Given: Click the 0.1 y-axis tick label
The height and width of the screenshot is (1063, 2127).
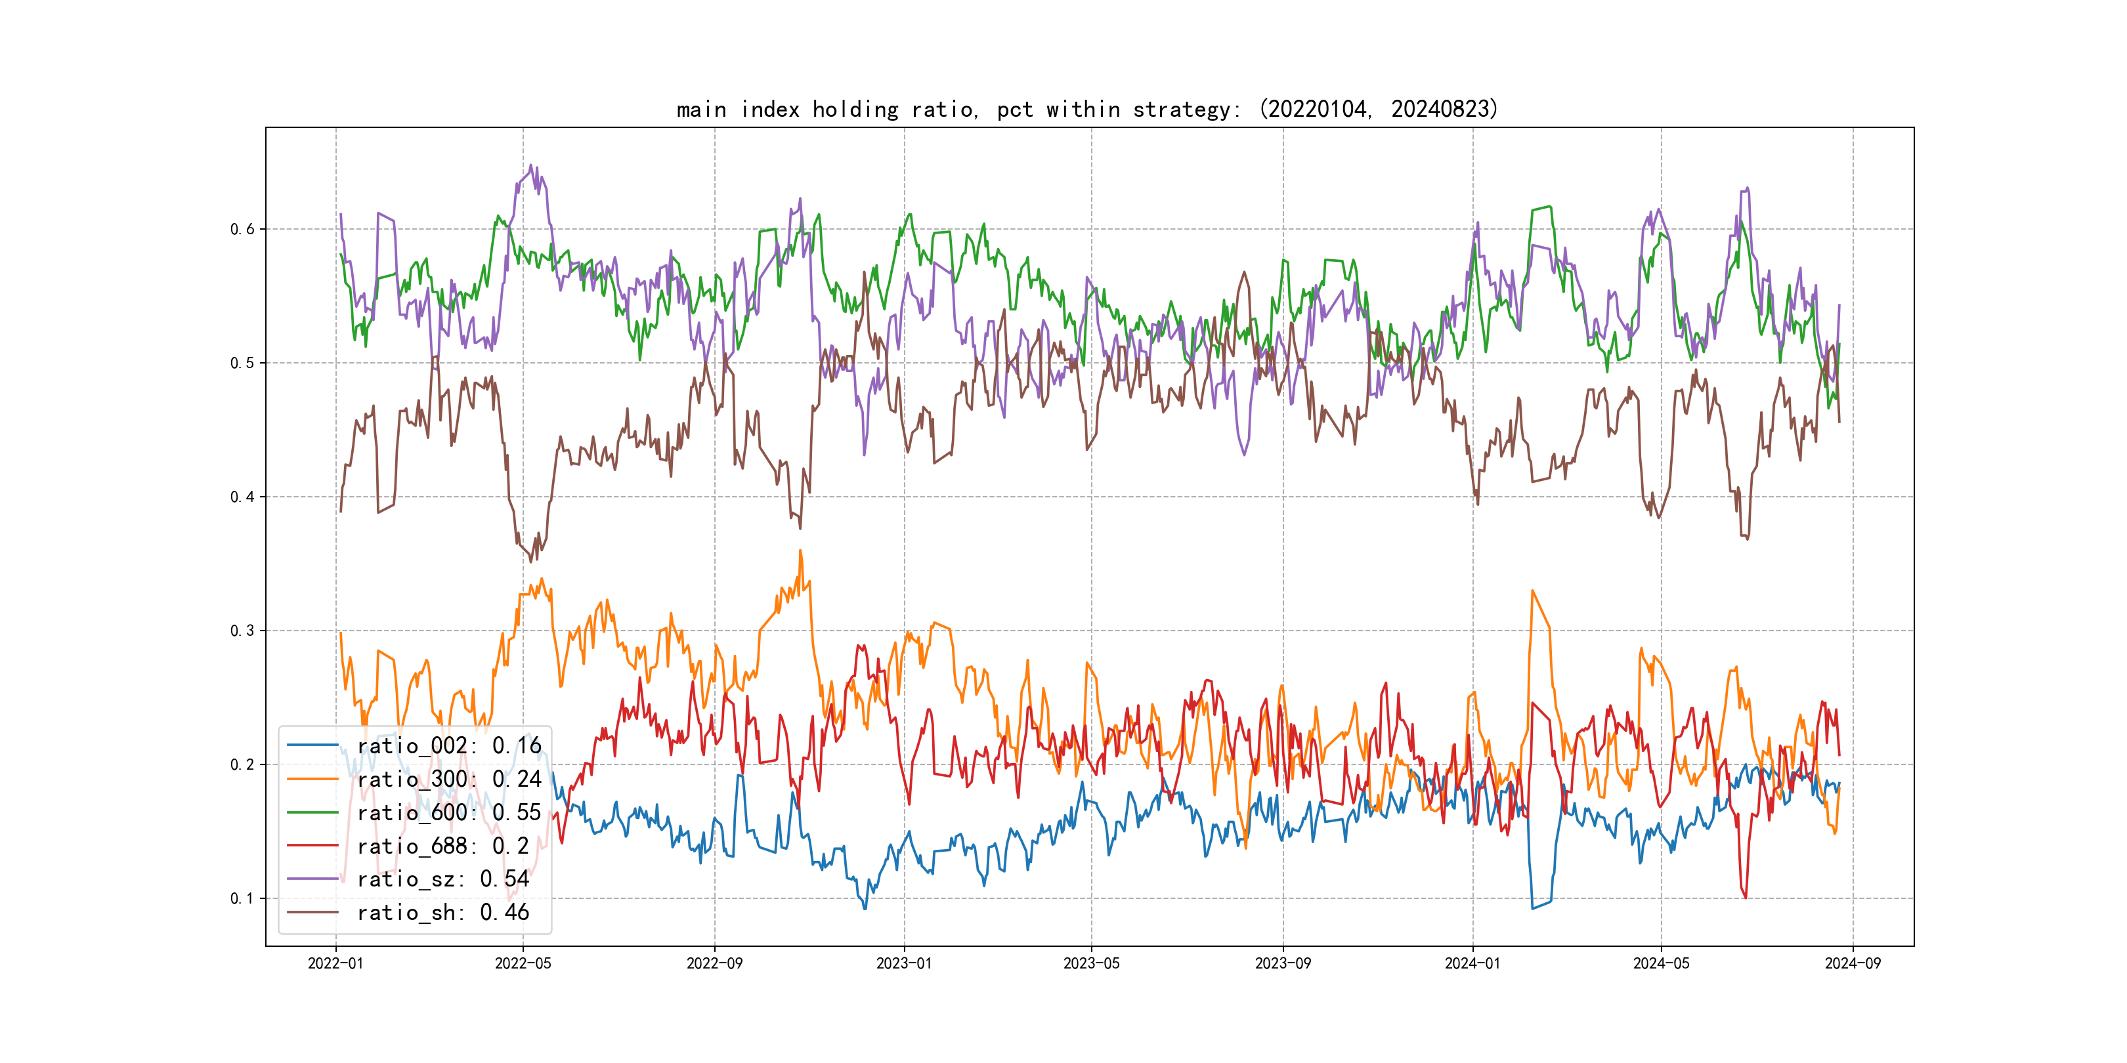Looking at the screenshot, I should click(x=242, y=898).
